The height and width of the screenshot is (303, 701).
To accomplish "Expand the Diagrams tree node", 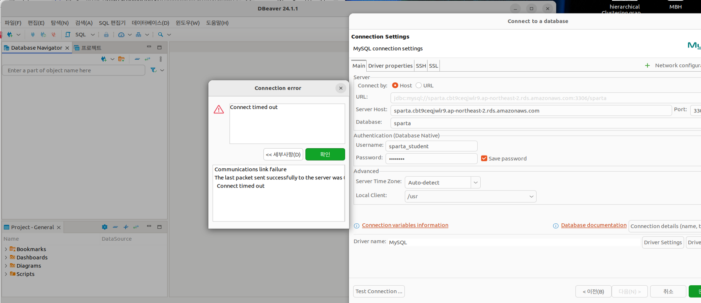I will point(6,266).
